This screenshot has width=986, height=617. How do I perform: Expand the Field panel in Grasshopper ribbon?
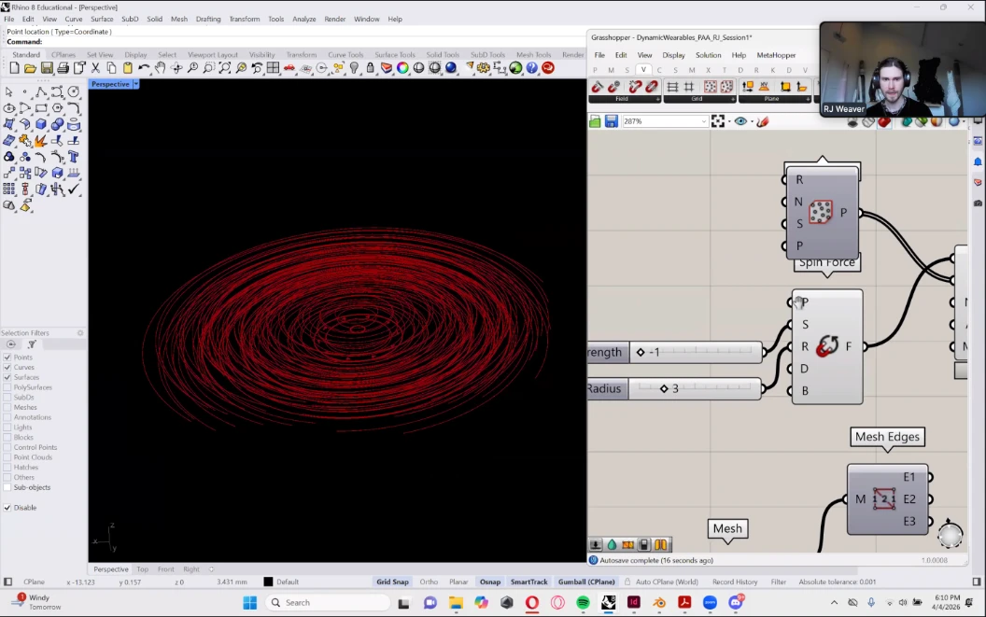(x=657, y=99)
